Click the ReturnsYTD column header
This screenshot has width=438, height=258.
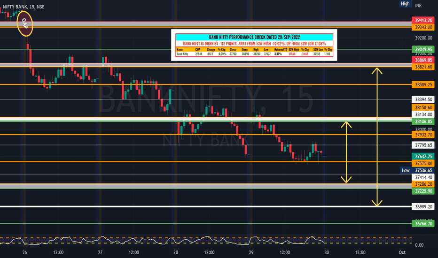(281, 49)
